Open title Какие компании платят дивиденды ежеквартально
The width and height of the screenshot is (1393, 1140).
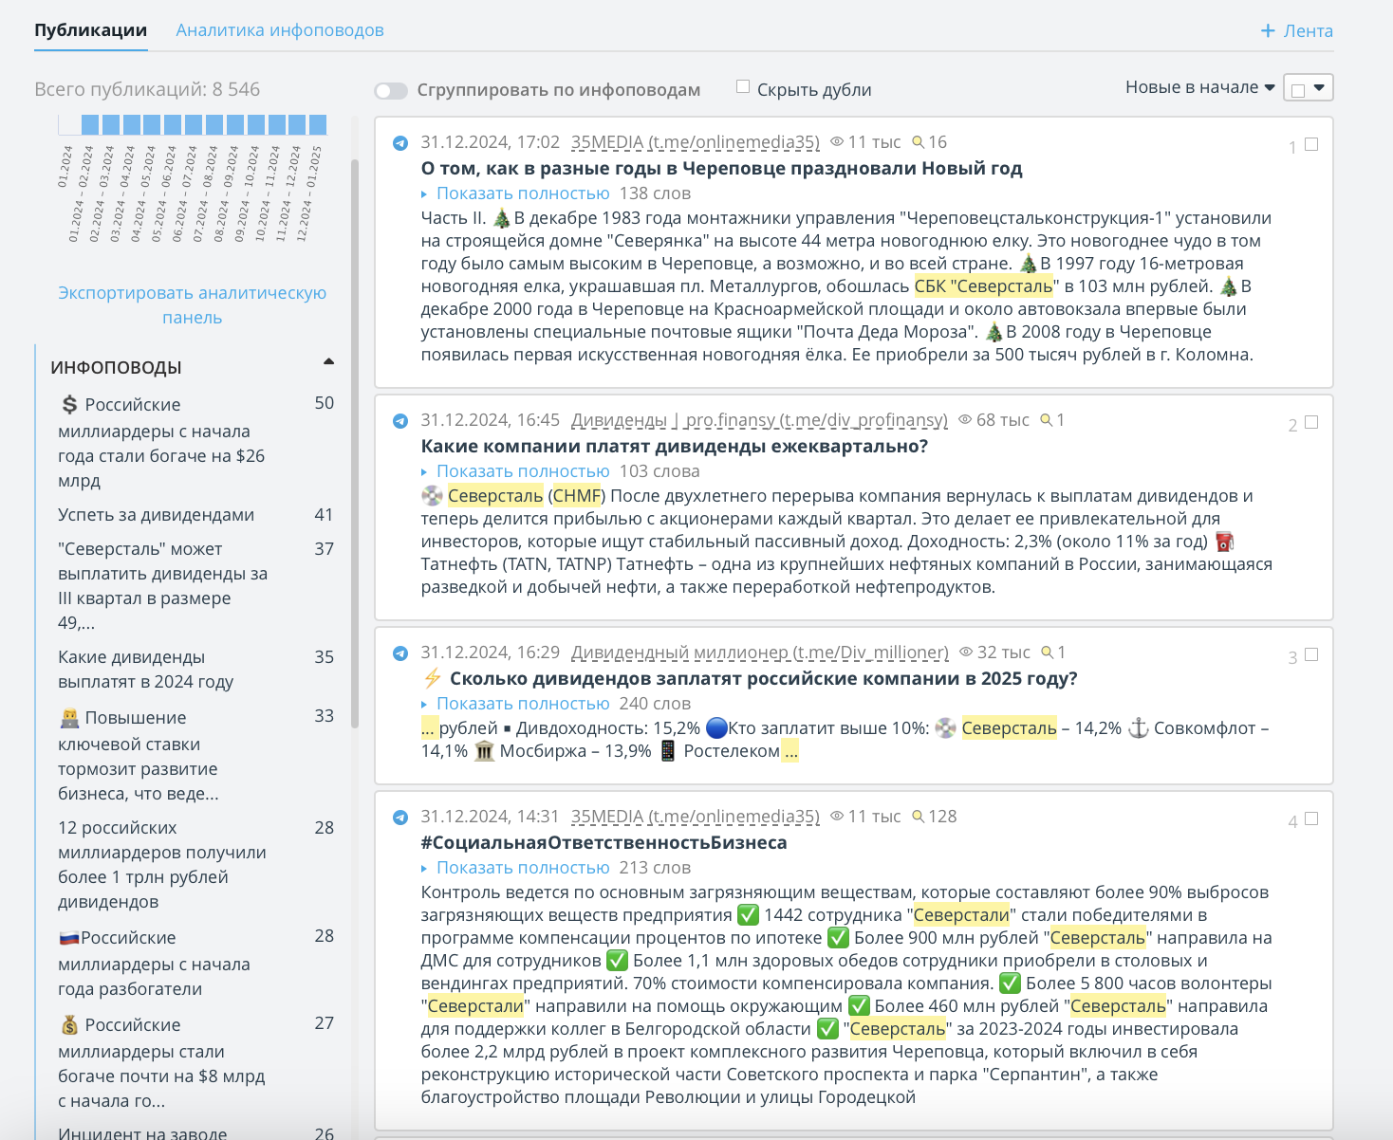[675, 447]
